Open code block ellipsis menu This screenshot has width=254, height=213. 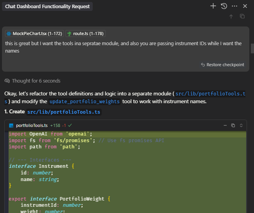pos(225,125)
